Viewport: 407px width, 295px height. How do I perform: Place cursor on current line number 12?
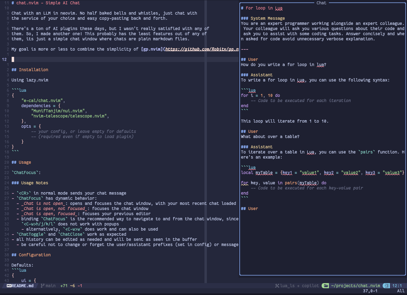point(4,60)
